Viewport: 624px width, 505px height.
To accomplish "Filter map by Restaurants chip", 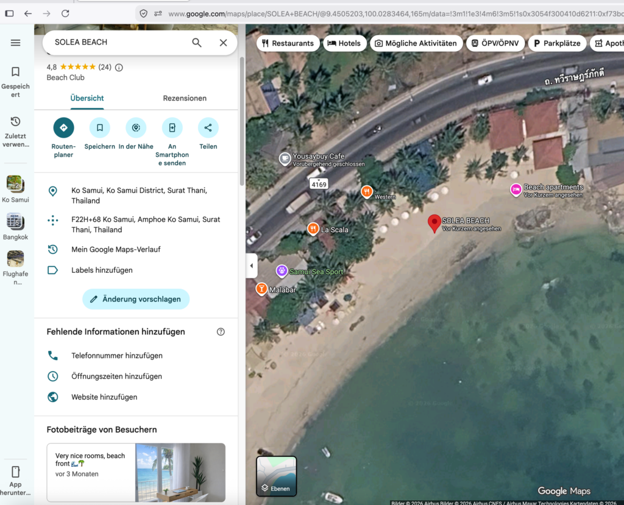I will point(288,43).
